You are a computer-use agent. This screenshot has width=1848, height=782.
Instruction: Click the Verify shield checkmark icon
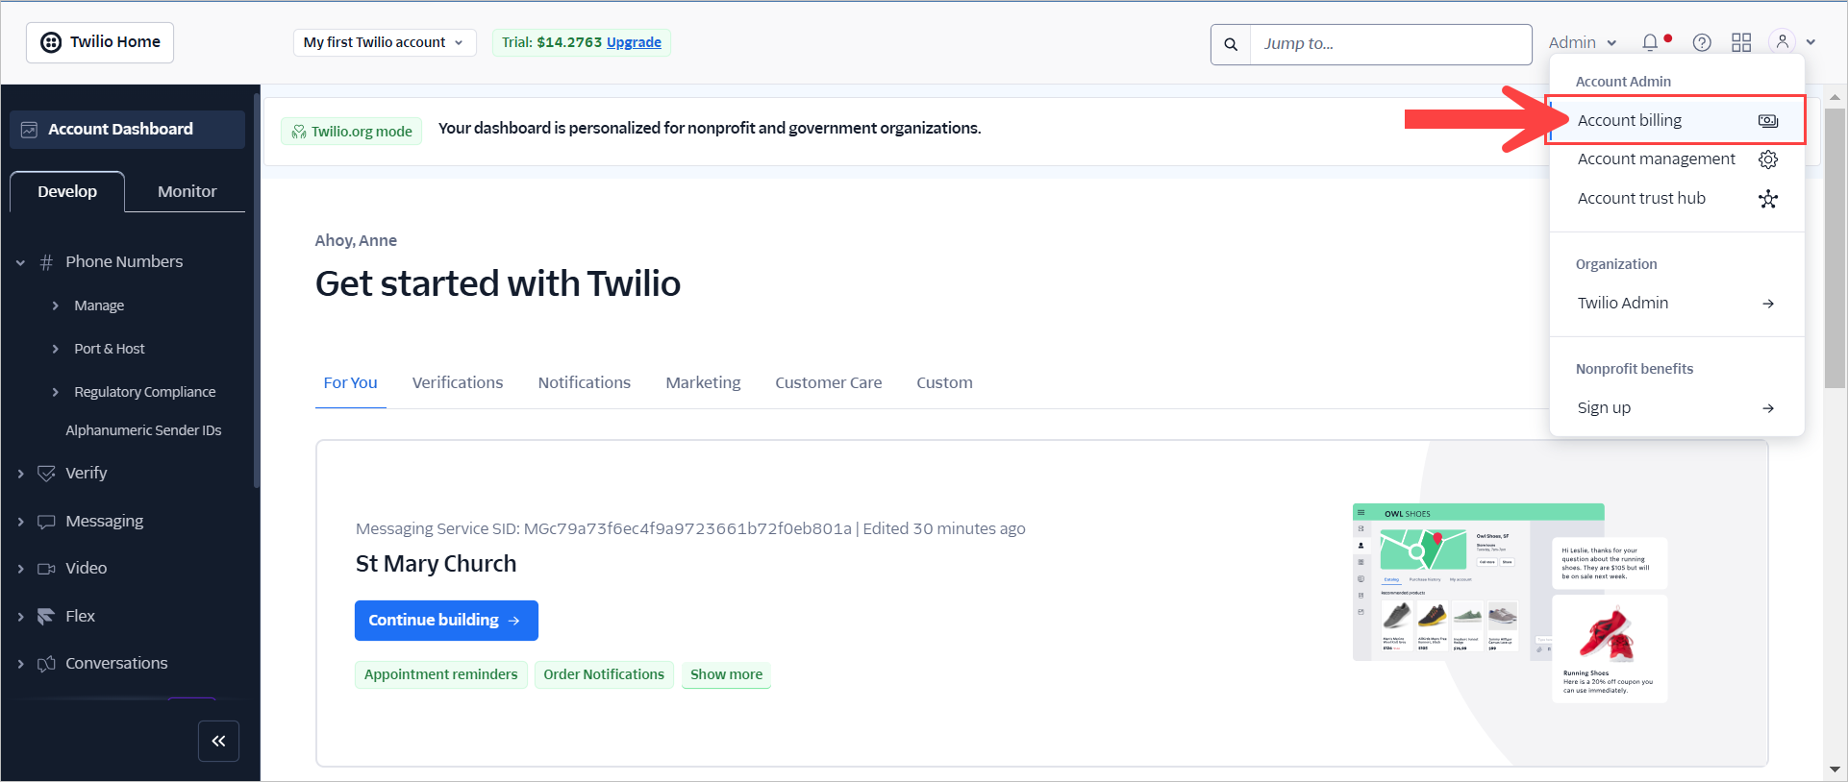tap(46, 474)
